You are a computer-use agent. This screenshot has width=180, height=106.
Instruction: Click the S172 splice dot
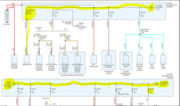point(39,41)
